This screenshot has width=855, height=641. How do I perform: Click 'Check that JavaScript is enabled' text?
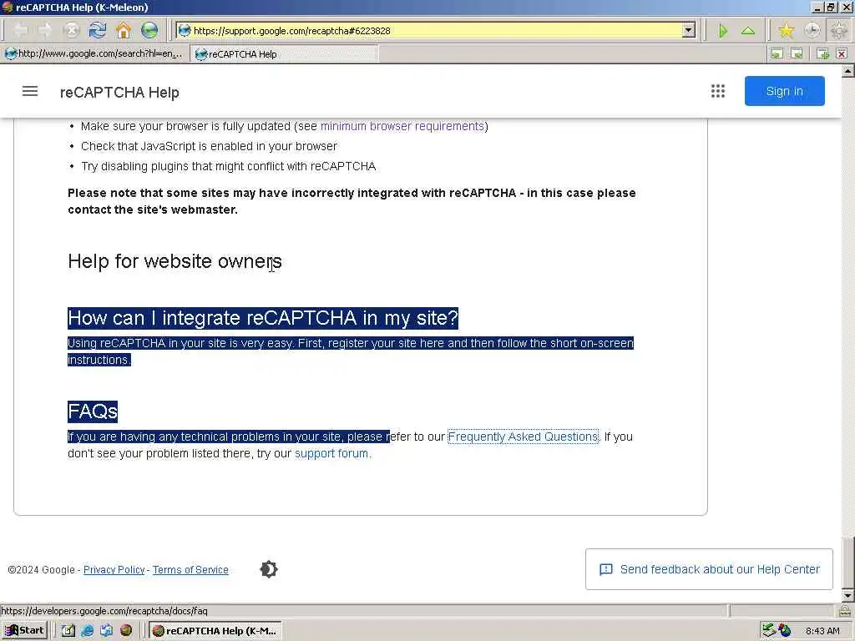tap(209, 146)
